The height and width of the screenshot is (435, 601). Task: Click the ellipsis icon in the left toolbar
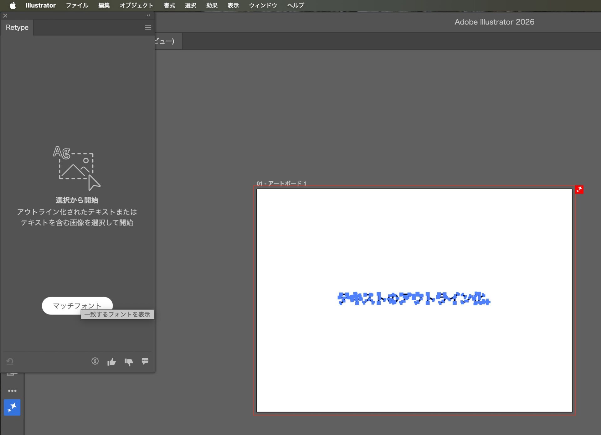coord(13,391)
